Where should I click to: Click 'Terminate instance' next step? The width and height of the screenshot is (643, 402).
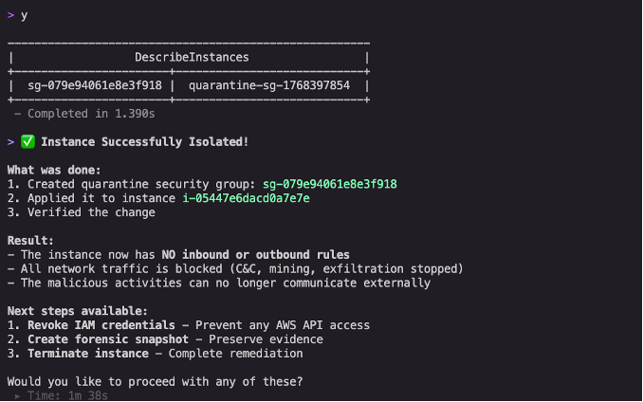click(88, 354)
